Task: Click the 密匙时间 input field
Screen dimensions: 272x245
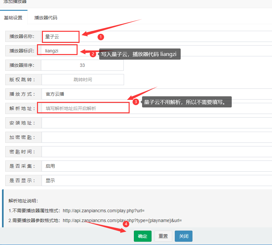Action: pyautogui.click(x=156, y=152)
